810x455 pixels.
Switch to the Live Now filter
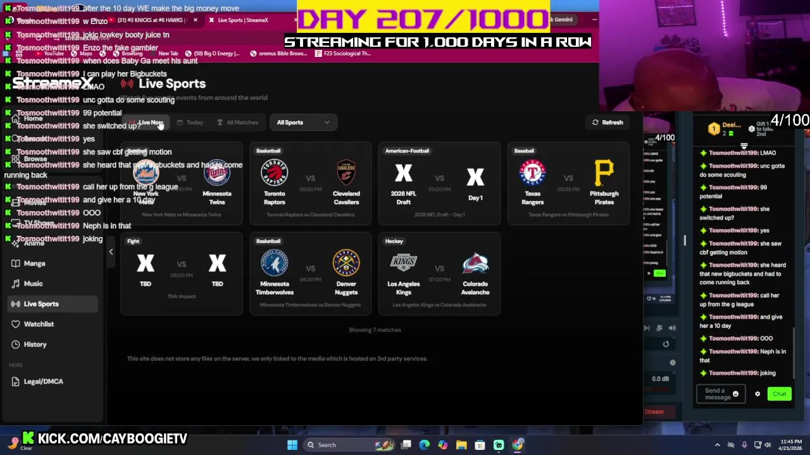[x=147, y=123]
